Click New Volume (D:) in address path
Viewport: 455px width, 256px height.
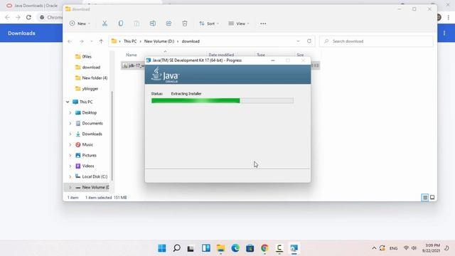click(x=159, y=41)
